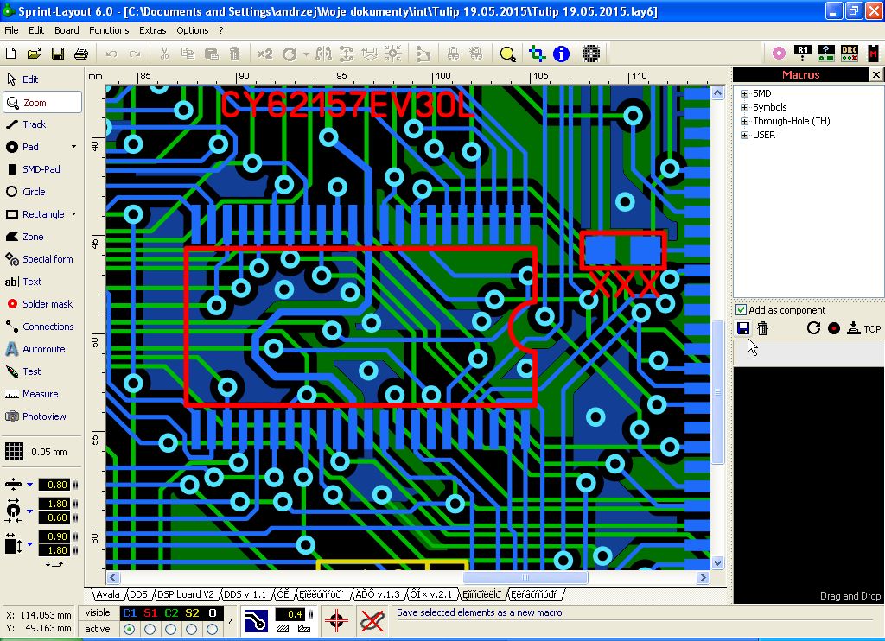Delete macro with trash icon
The height and width of the screenshot is (641, 885).
tap(763, 328)
